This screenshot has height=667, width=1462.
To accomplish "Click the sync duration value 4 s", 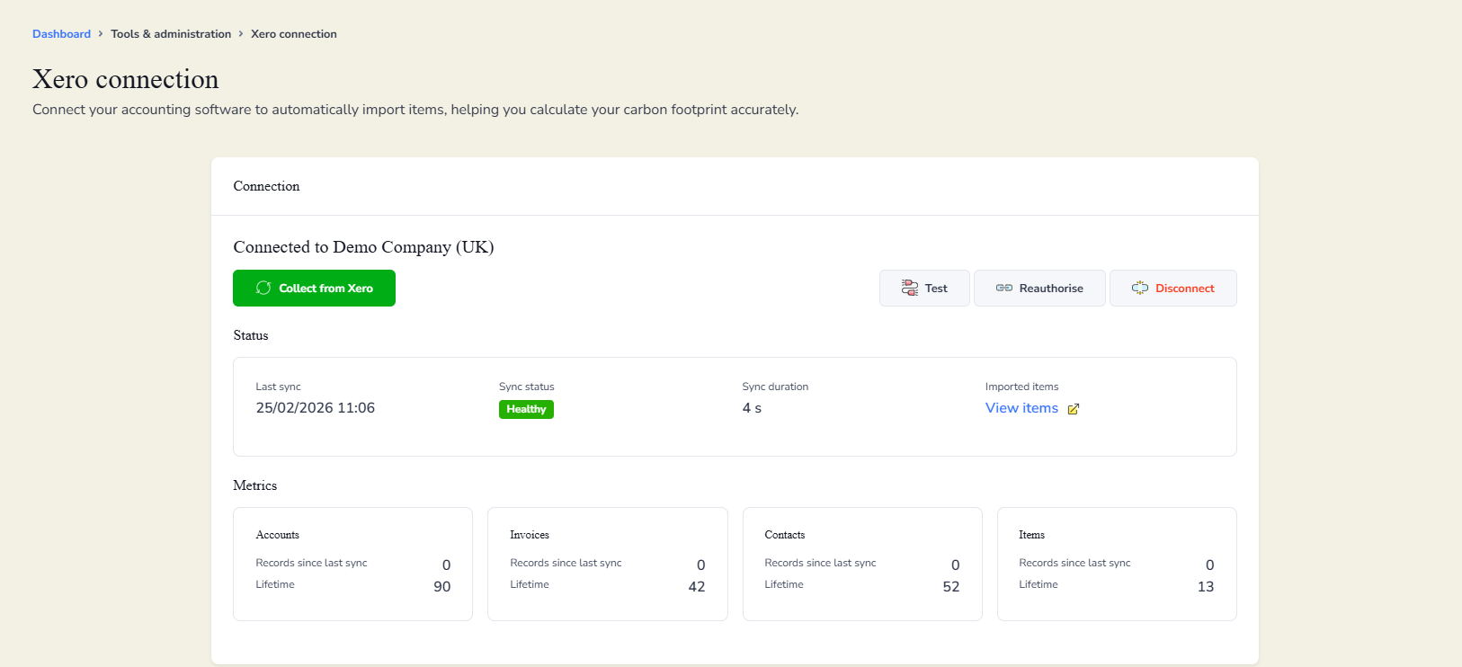I will 752,408.
